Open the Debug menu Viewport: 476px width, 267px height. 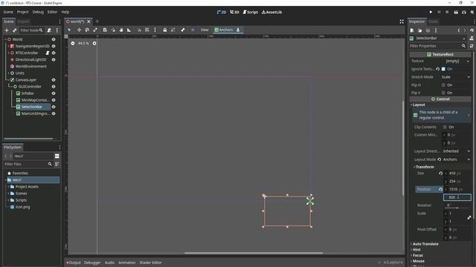click(38, 12)
